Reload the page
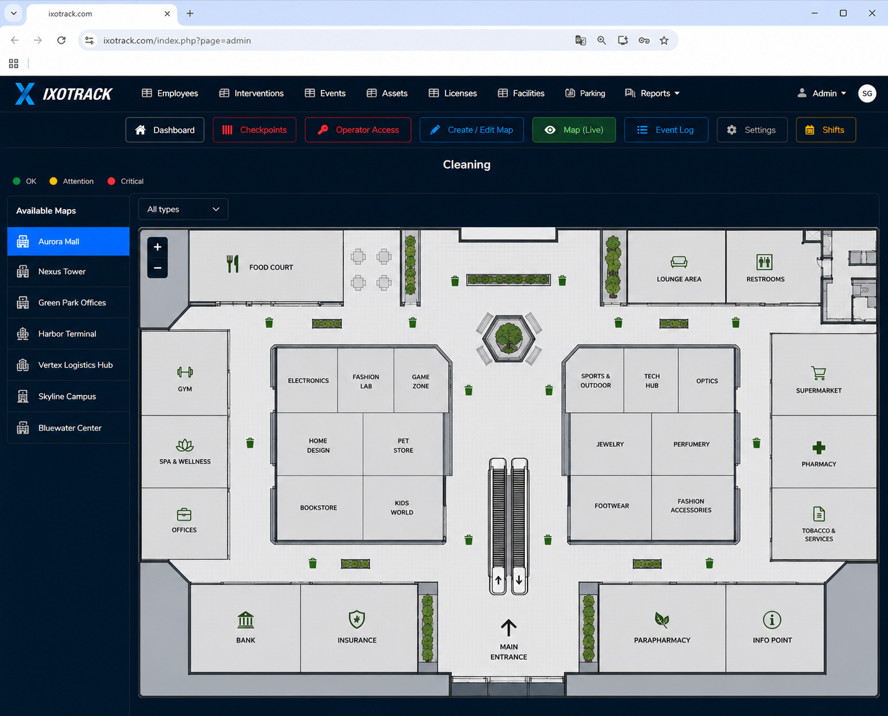The width and height of the screenshot is (888, 716). click(61, 40)
